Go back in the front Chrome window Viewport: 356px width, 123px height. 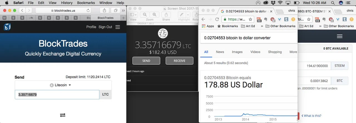pyautogui.click(x=203, y=19)
